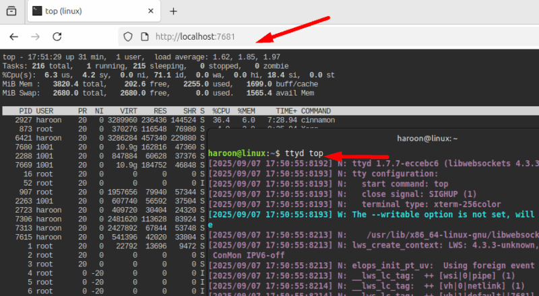Open a new browser tab with plus

(173, 11)
